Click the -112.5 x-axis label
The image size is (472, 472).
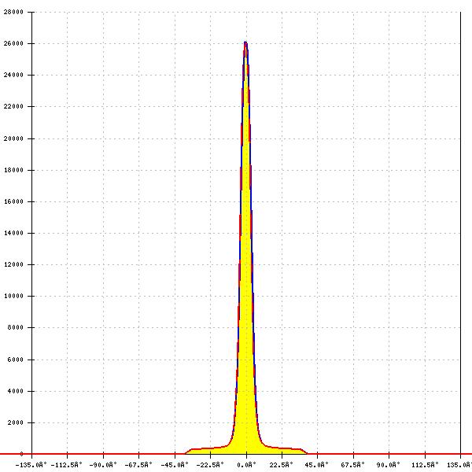click(67, 465)
